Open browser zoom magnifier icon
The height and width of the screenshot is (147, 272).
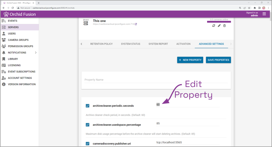tap(240, 8)
